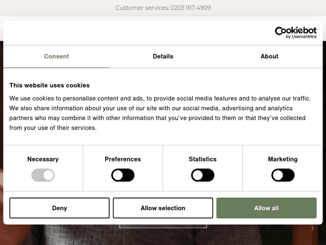Click the 'by Usercentrics' text
The image size is (326, 245).
[x=301, y=37]
